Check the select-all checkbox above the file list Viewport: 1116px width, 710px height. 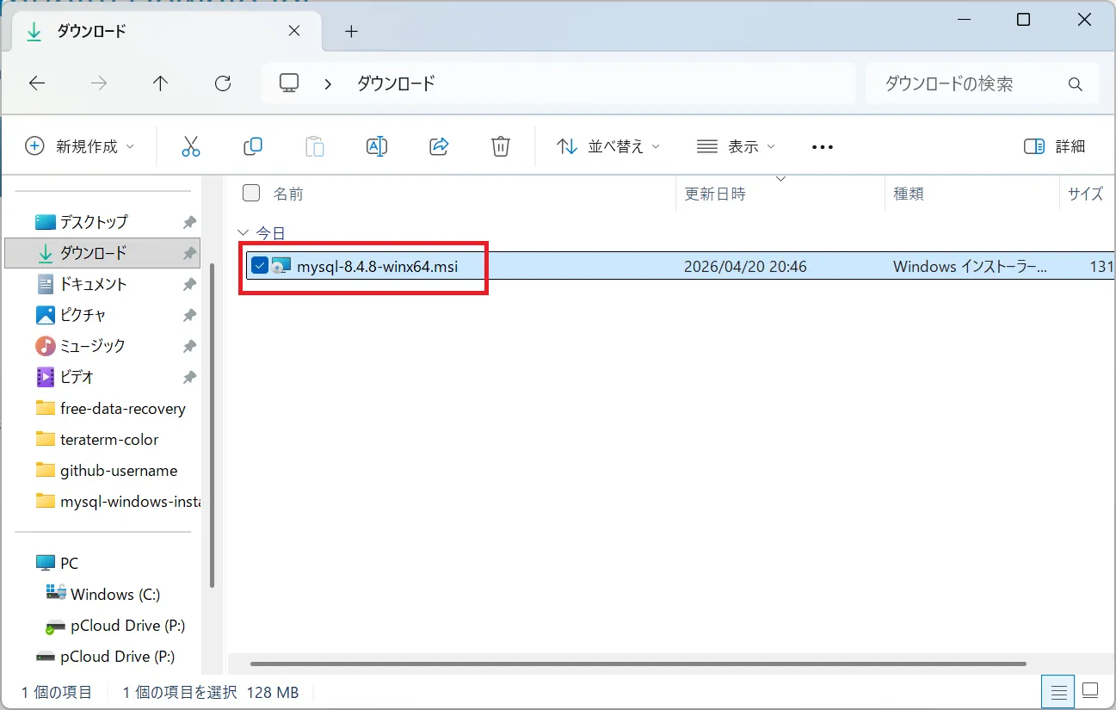(250, 193)
